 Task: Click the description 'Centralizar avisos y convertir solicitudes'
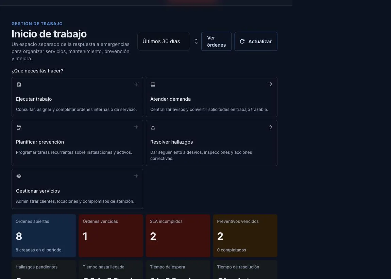click(209, 110)
